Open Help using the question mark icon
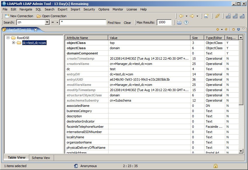The width and height of the screenshot is (248, 170). pyautogui.click(x=186, y=22)
